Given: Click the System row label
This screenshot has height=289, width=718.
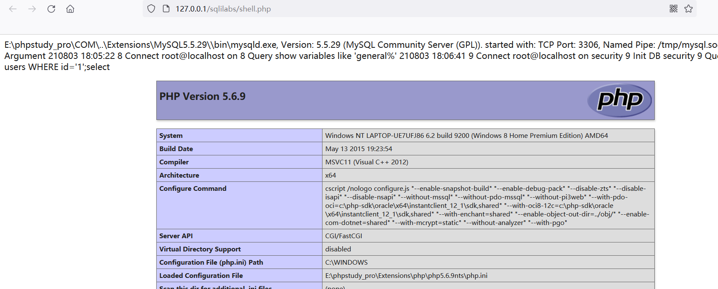Looking at the screenshot, I should click(171, 136).
